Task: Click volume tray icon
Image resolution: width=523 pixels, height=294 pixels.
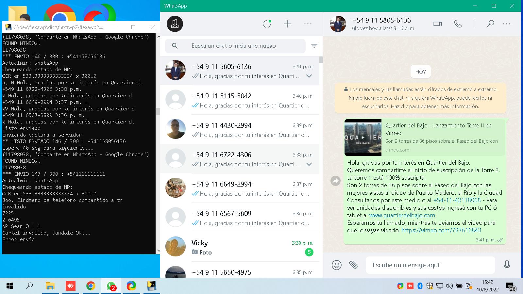Action: click(449, 286)
